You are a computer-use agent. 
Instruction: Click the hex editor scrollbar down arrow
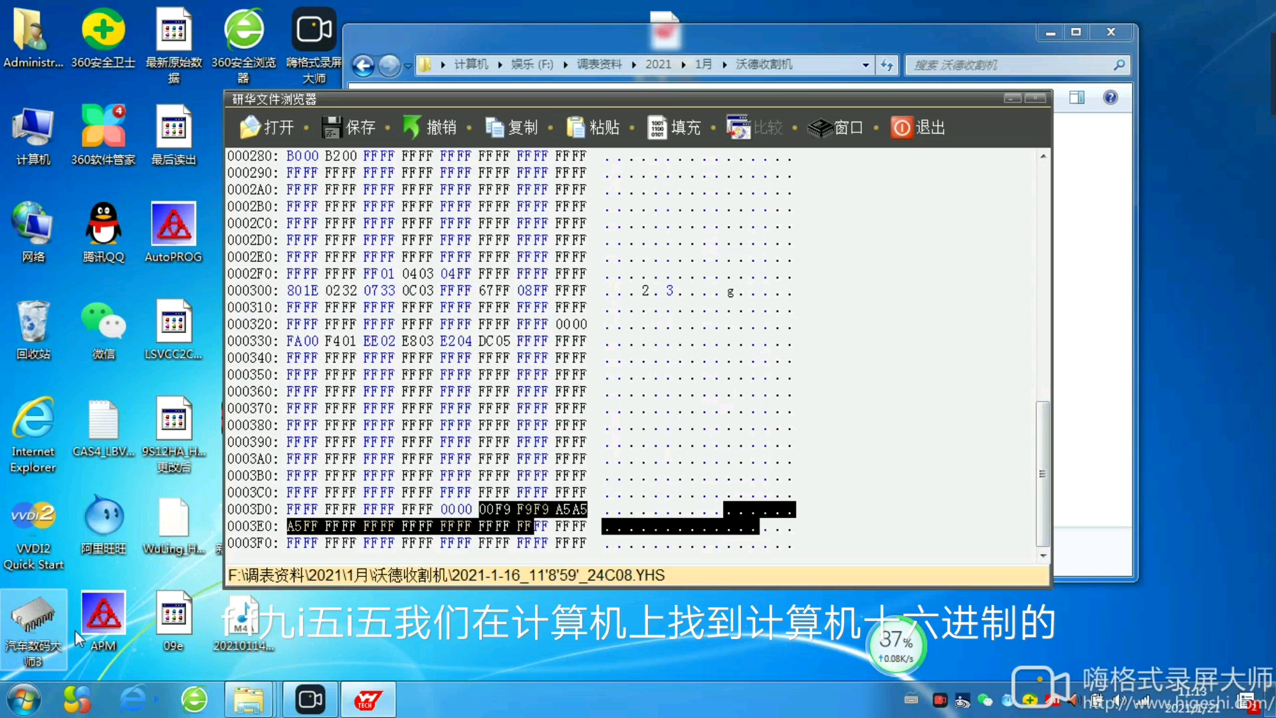(1043, 556)
